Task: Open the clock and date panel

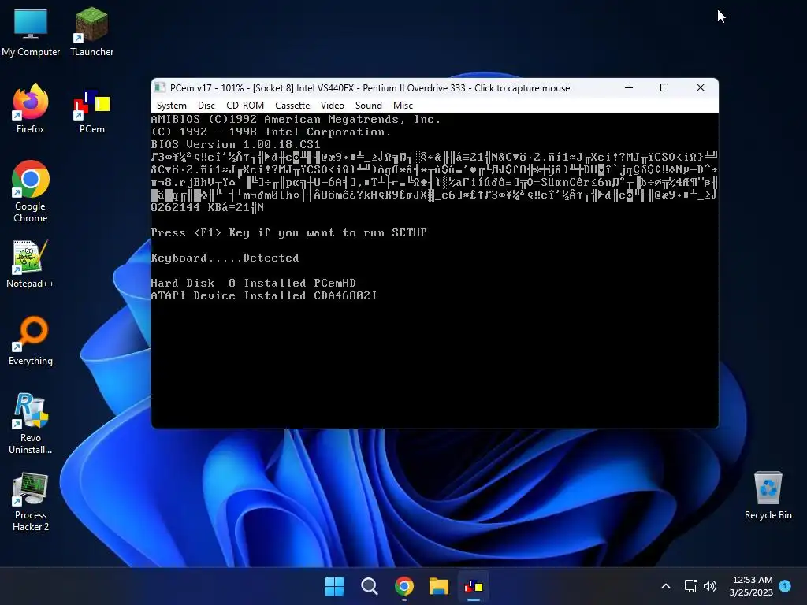Action: (751, 586)
